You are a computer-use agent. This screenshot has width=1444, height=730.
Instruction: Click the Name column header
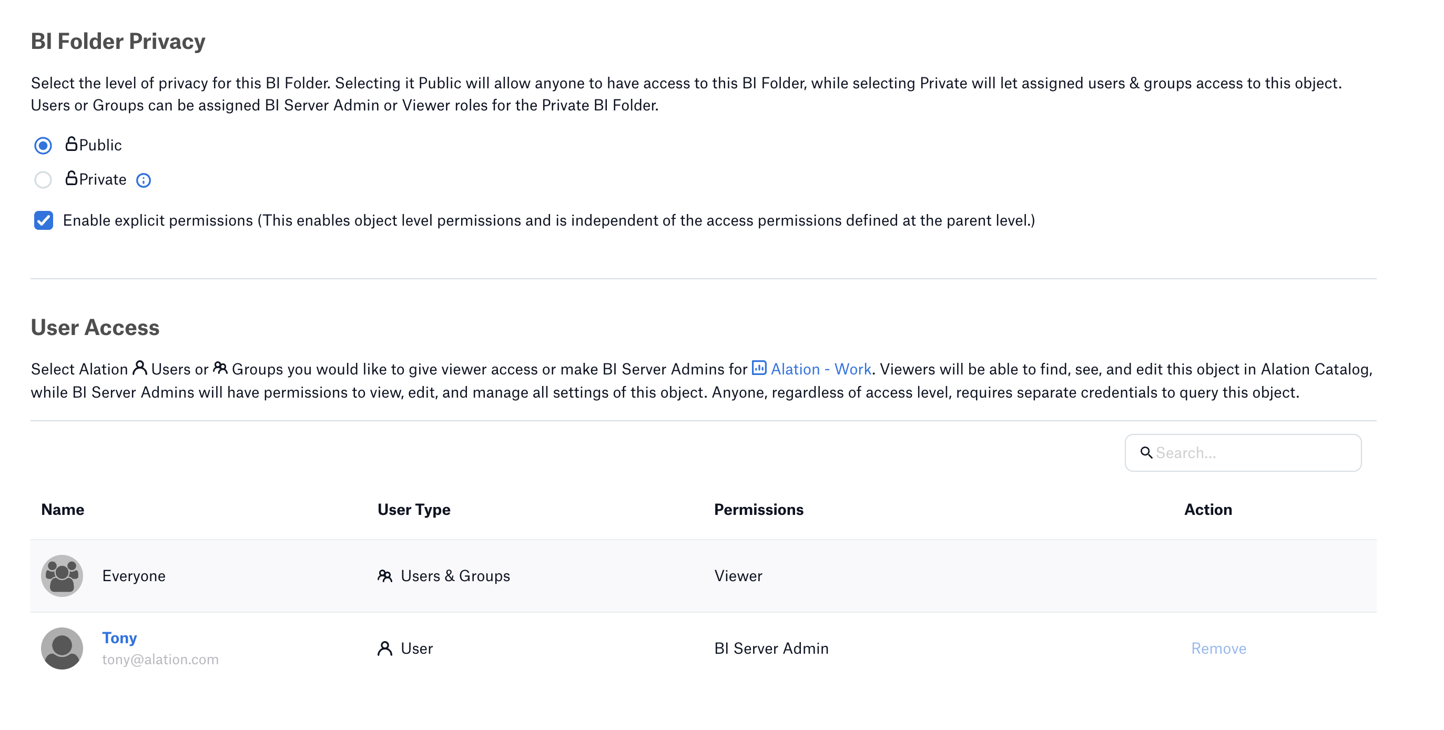click(x=63, y=509)
